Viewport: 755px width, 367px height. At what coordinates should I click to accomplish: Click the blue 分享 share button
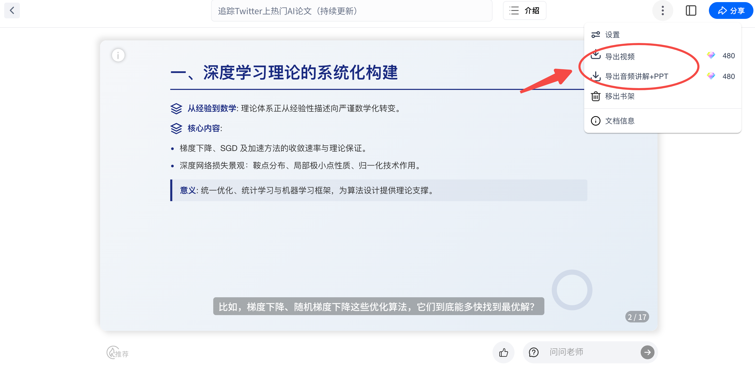(x=731, y=10)
